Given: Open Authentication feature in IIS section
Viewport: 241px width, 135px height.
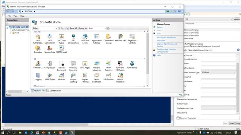Looking at the screenshot, I should (x=38, y=65).
